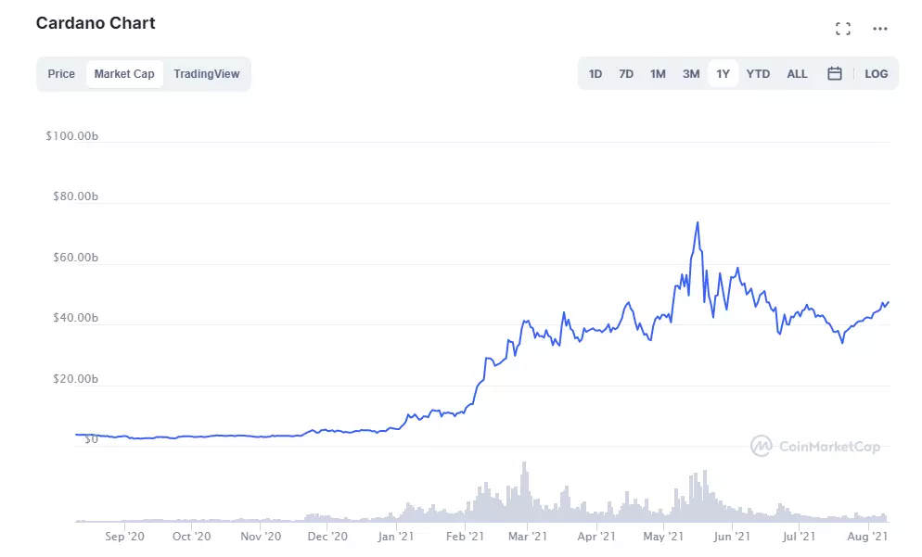This screenshot has height=557, width=922.
Task: Select the YTD range option
Action: [x=757, y=73]
